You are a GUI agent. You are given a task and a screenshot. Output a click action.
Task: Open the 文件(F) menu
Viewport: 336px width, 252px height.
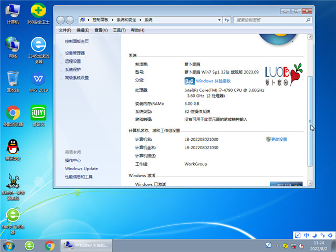coord(65,30)
